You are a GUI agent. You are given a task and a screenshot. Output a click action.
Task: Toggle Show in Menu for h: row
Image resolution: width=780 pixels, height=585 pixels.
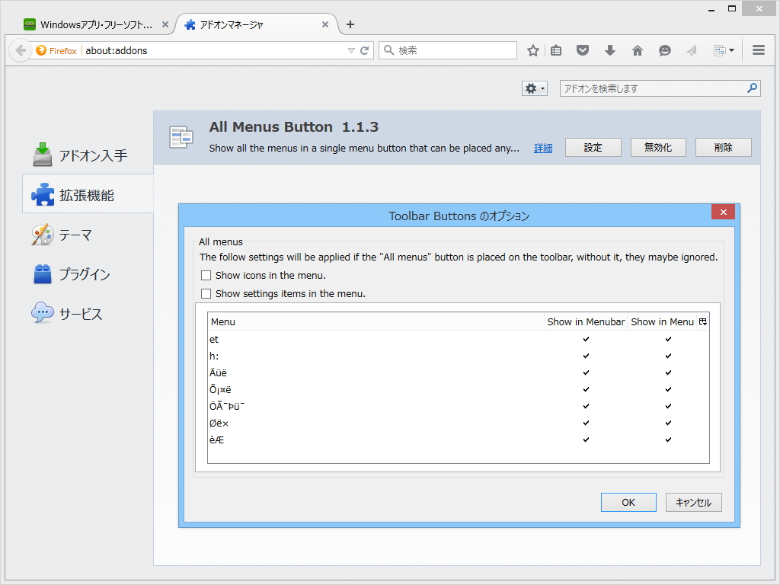(668, 356)
